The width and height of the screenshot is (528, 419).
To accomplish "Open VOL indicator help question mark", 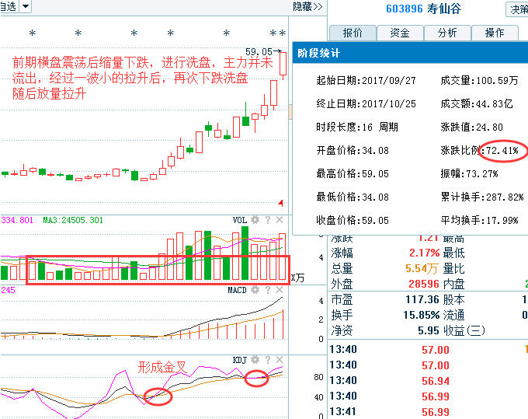I will click(268, 220).
